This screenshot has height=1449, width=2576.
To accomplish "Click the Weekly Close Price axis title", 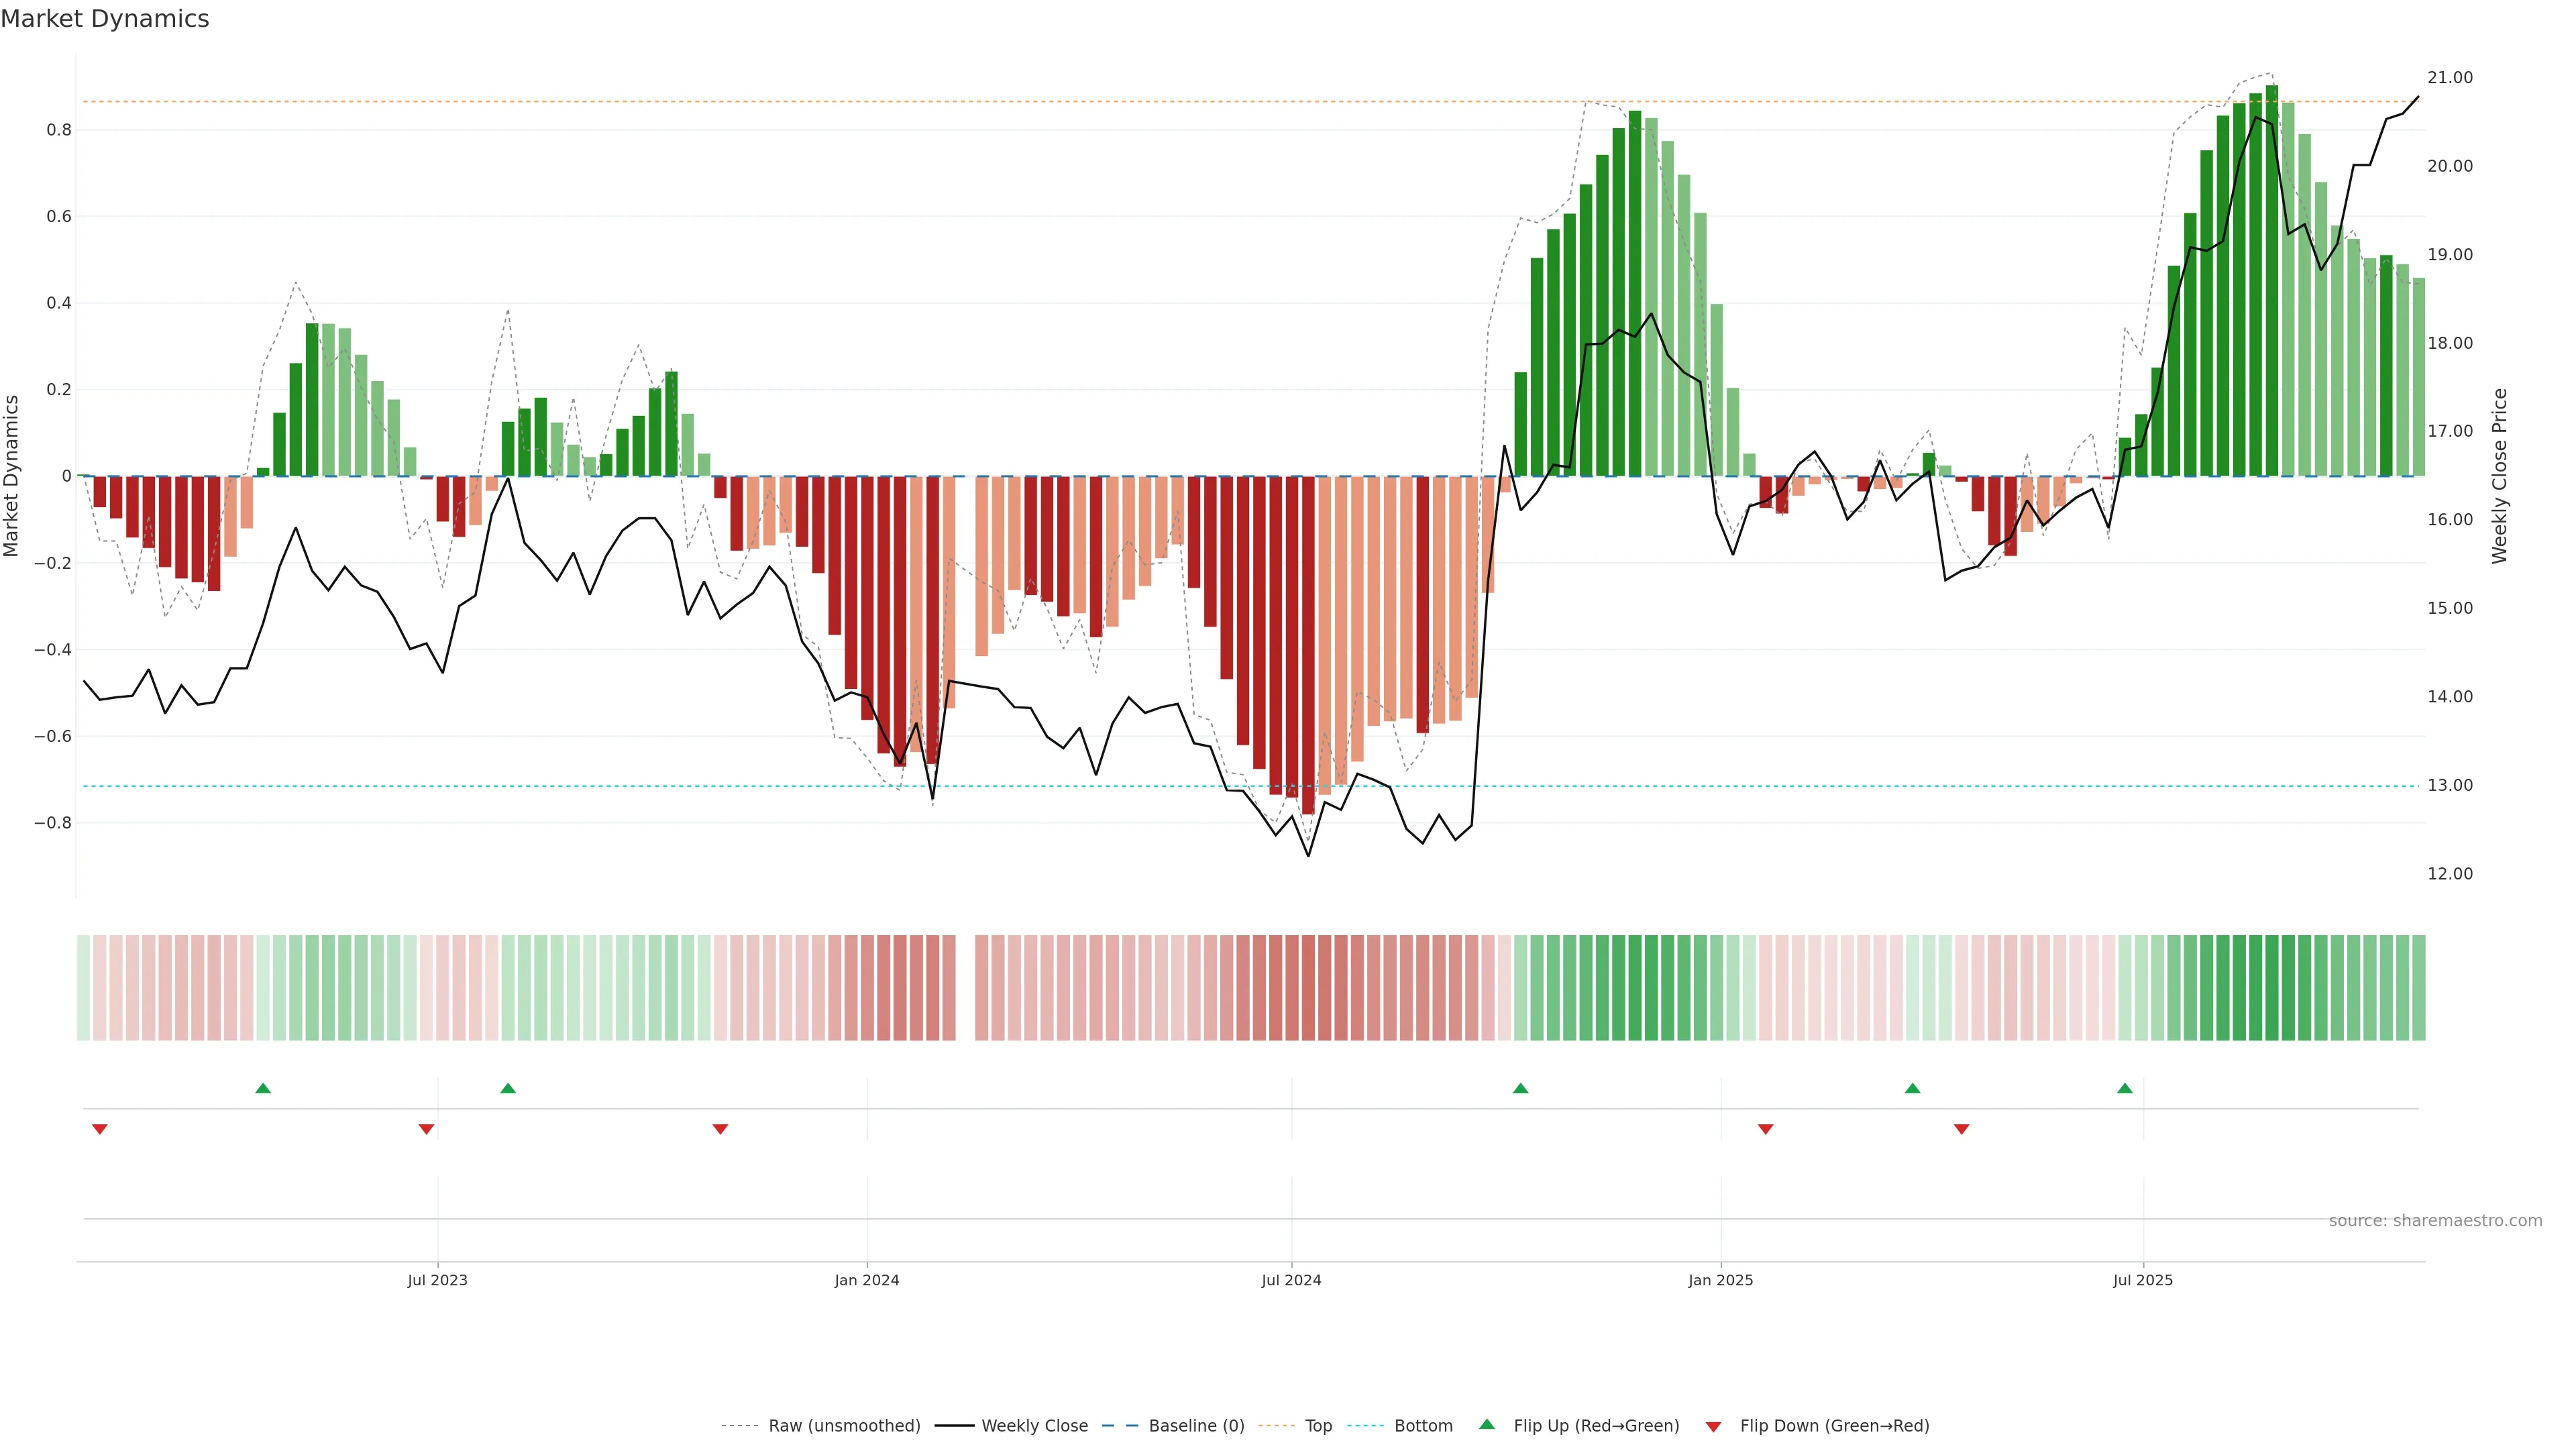I will [2499, 476].
